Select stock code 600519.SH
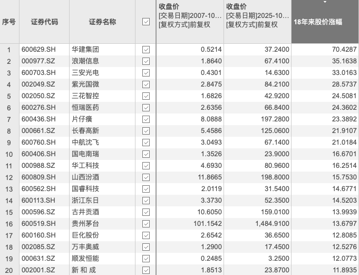The image size is (359, 275). [x=38, y=224]
